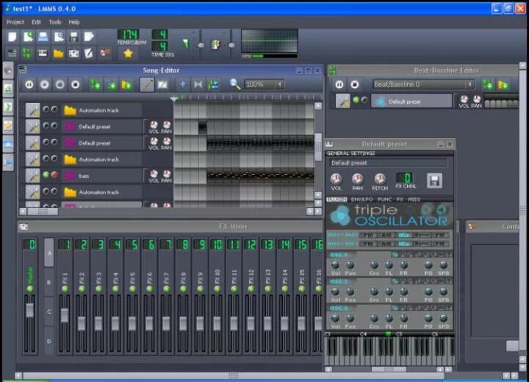Image resolution: width=529 pixels, height=382 pixels.
Task: Add automation track in Song-Editor toolbar
Action: [126, 84]
